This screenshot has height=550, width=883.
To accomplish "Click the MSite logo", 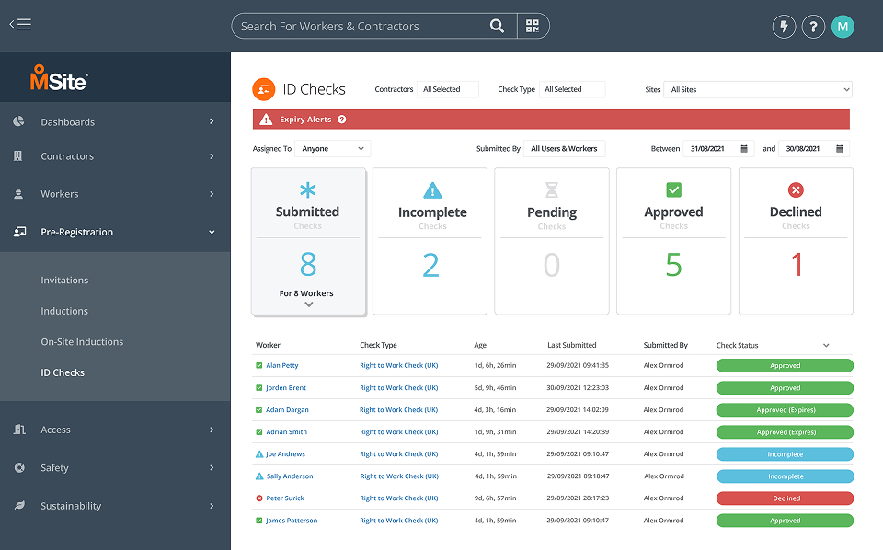I will (59, 77).
